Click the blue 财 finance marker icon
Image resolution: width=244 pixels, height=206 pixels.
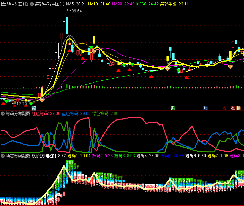(205, 108)
